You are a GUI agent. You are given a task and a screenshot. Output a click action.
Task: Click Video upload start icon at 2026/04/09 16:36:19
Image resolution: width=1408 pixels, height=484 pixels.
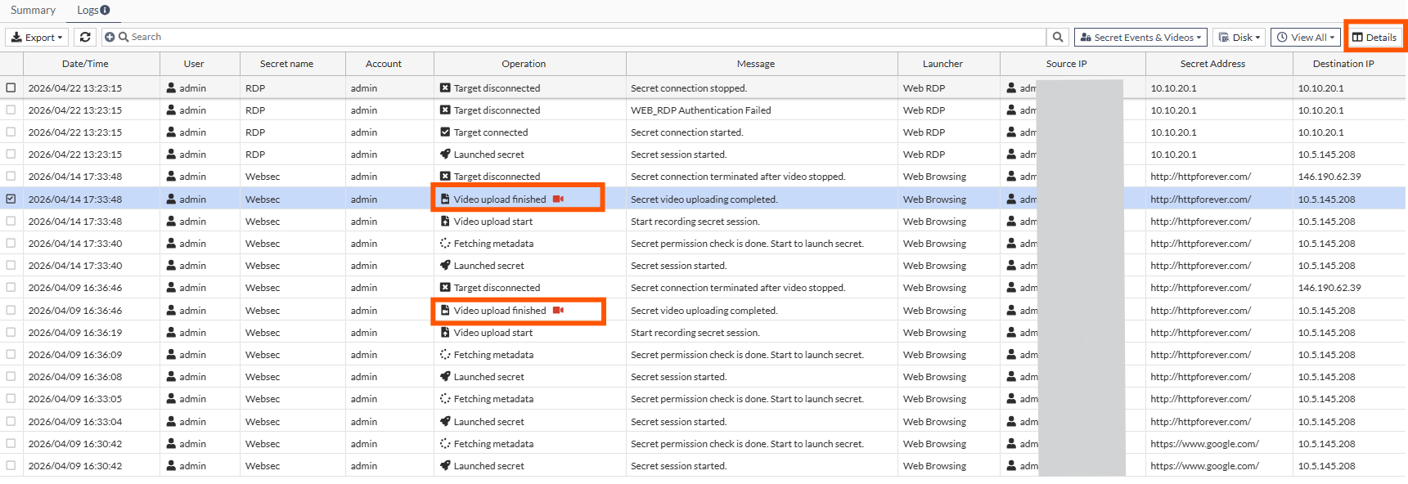click(445, 332)
